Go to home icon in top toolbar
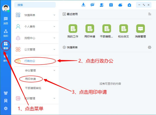 pyautogui.click(x=129, y=5)
